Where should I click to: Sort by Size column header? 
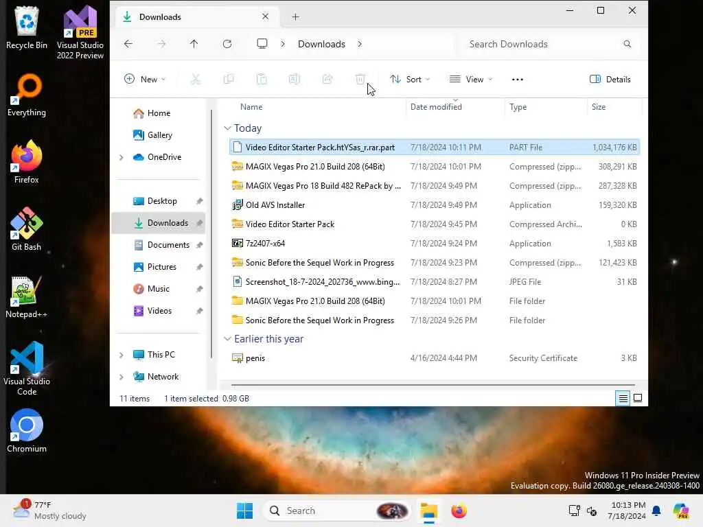pos(614,107)
